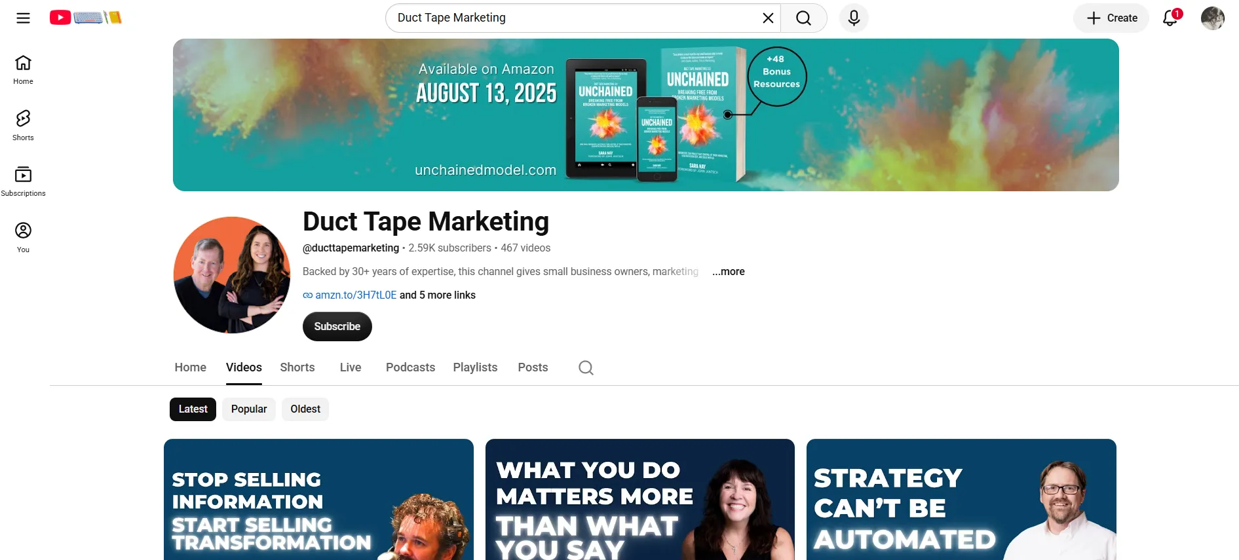This screenshot has width=1239, height=560.
Task: Switch to the channel Shorts tab
Action: point(297,367)
